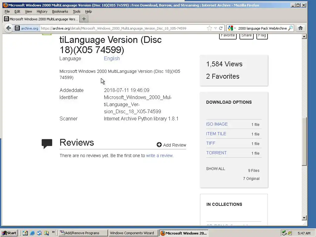Click the vertical scrollbar thumb
The height and width of the screenshot is (237, 316).
click(304, 141)
